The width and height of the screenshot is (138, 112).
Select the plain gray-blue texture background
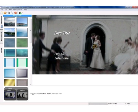pyautogui.click(x=10, y=43)
